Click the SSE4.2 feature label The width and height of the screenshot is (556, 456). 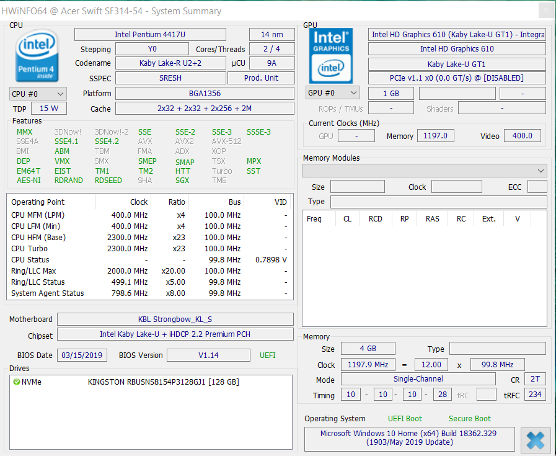107,141
